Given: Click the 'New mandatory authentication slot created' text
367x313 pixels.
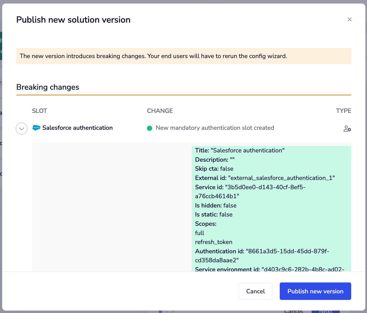Looking at the screenshot, I should (x=215, y=128).
